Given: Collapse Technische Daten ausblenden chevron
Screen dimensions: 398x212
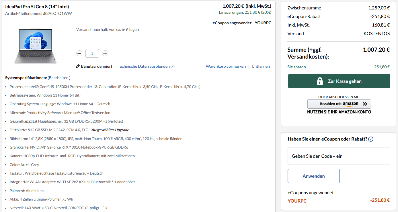Looking at the screenshot, I should tap(173, 66).
